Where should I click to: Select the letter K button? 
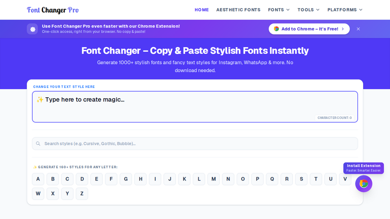(184, 179)
